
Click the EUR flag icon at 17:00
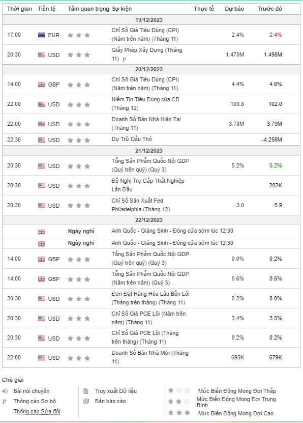[x=41, y=35]
